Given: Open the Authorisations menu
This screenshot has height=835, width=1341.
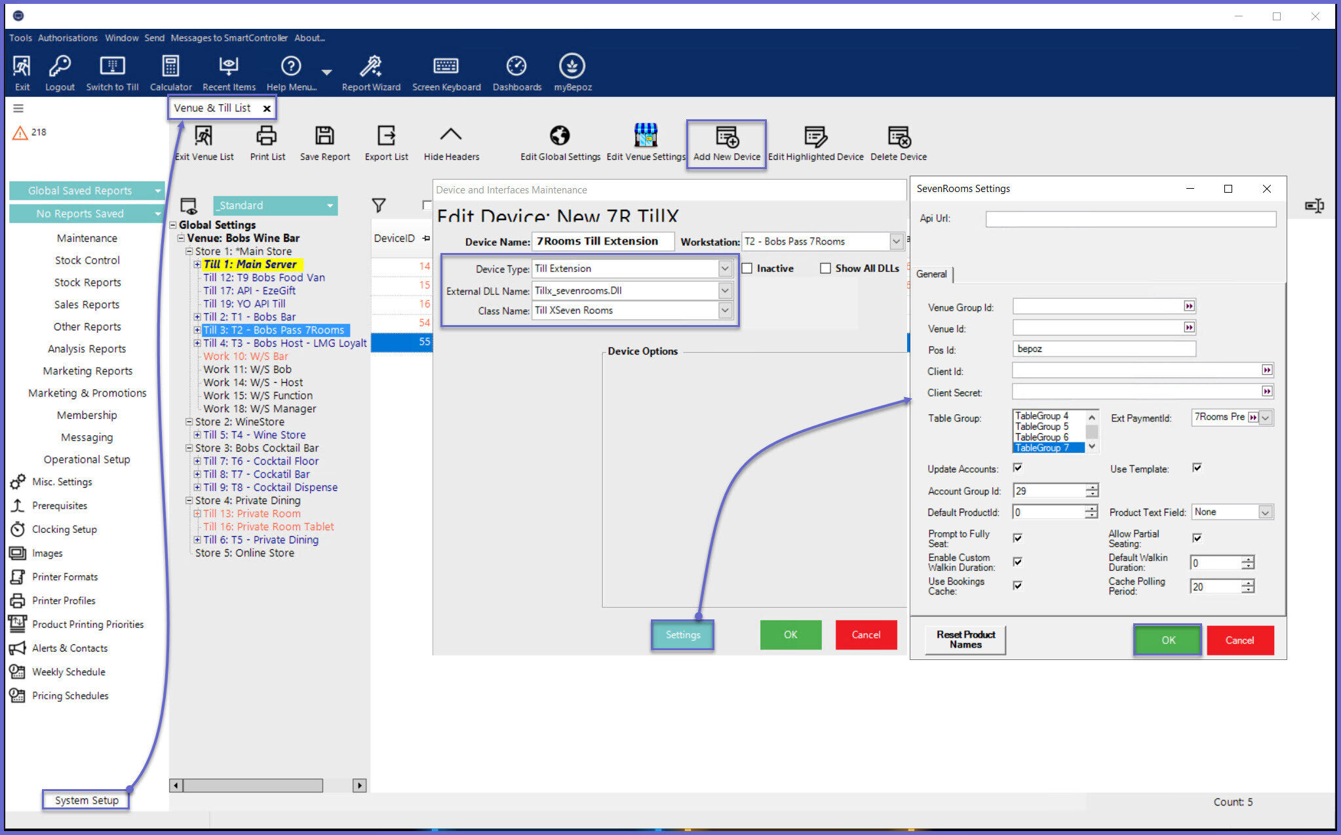Looking at the screenshot, I should click(68, 38).
